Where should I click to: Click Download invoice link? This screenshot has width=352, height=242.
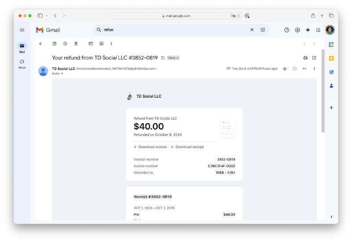click(x=150, y=147)
